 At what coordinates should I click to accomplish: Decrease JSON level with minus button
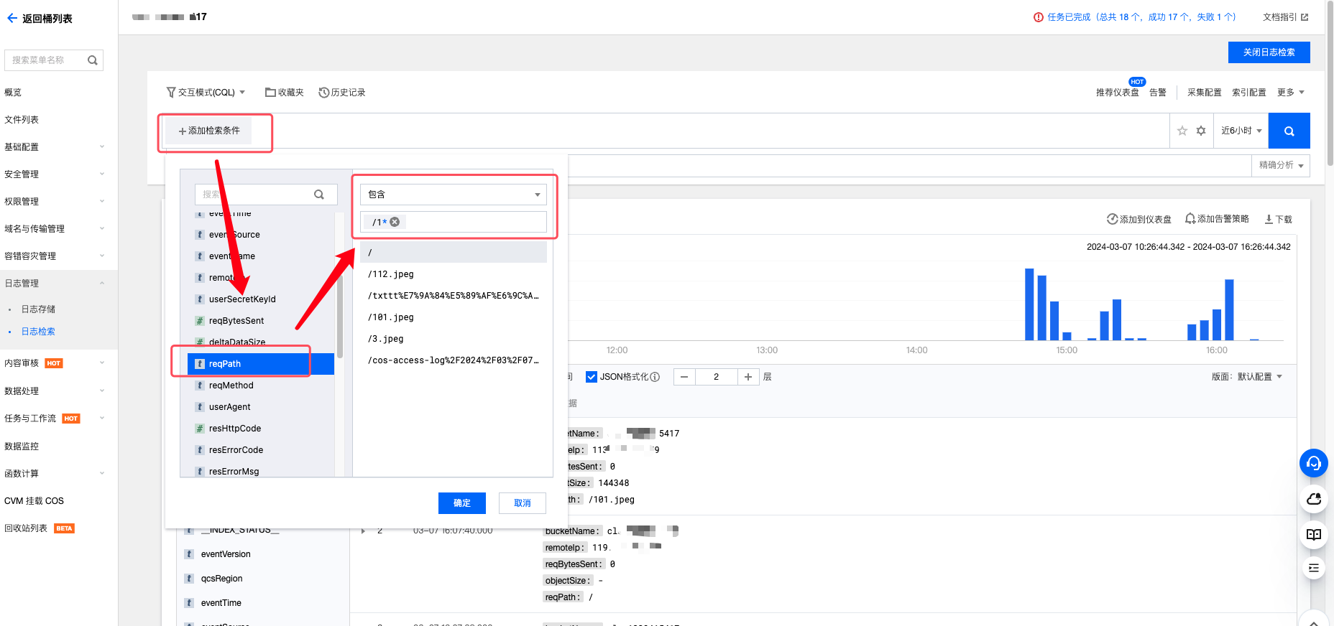click(x=684, y=377)
